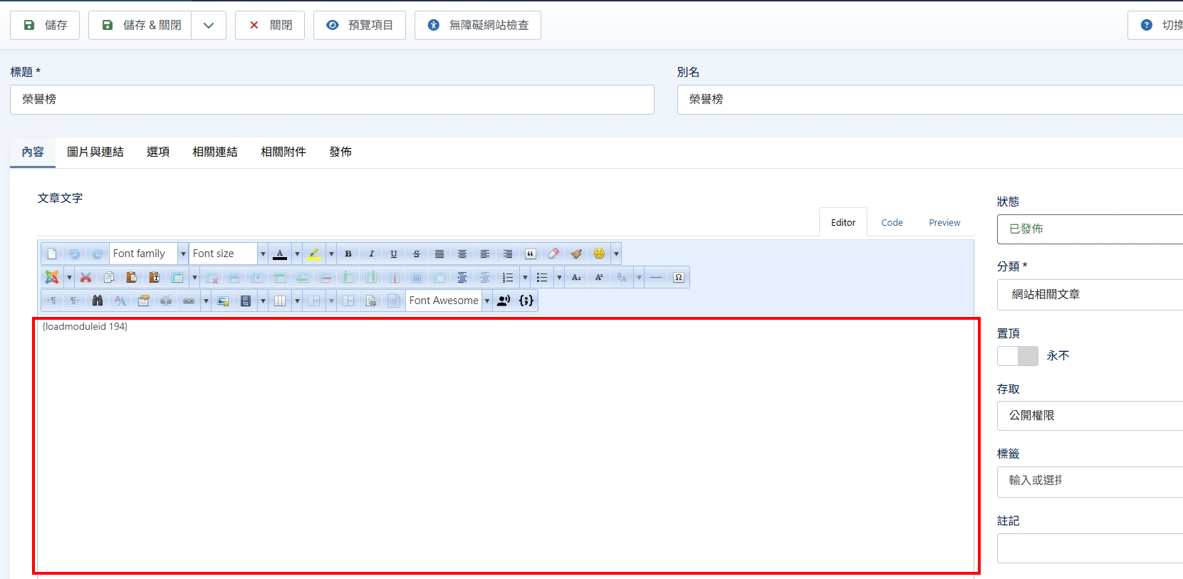Open the 狀態 status selector

1090,229
